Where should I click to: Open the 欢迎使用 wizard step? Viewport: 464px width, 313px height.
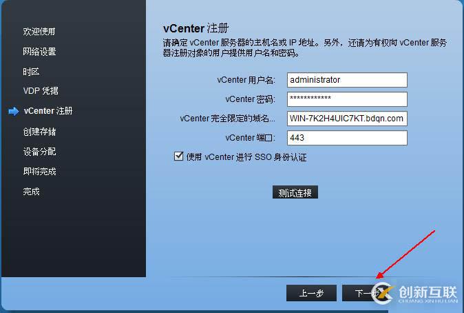click(39, 32)
